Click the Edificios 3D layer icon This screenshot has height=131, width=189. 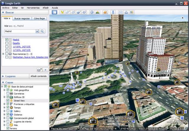pyautogui.click(x=11, y=97)
